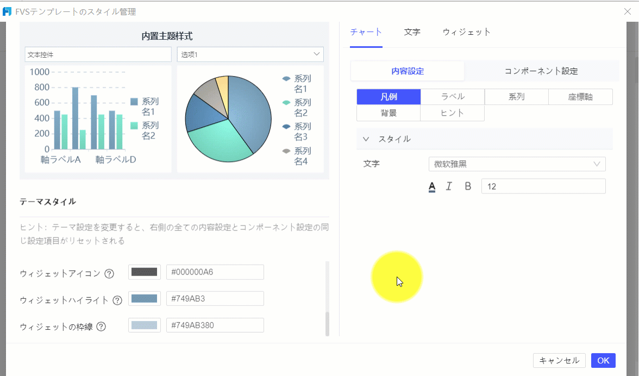Confirm with the OK button
This screenshot has width=639, height=376.
[x=603, y=361]
